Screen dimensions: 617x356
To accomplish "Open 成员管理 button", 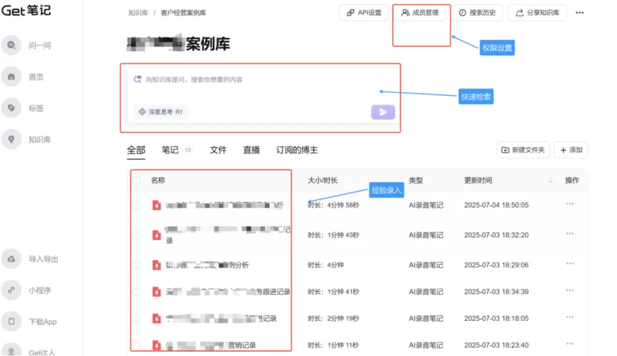I will [420, 13].
